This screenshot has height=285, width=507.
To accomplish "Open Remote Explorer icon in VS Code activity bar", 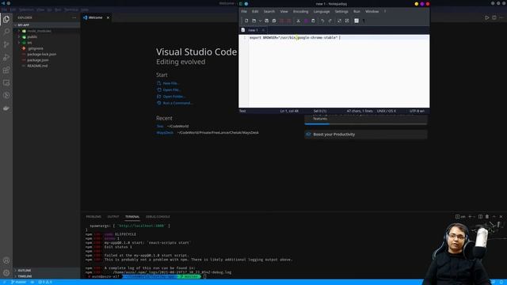I will [6, 82].
